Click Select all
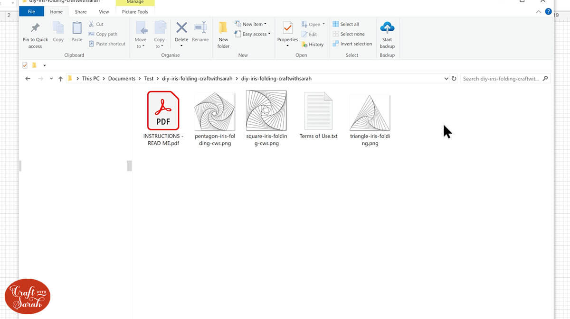 tap(346, 24)
